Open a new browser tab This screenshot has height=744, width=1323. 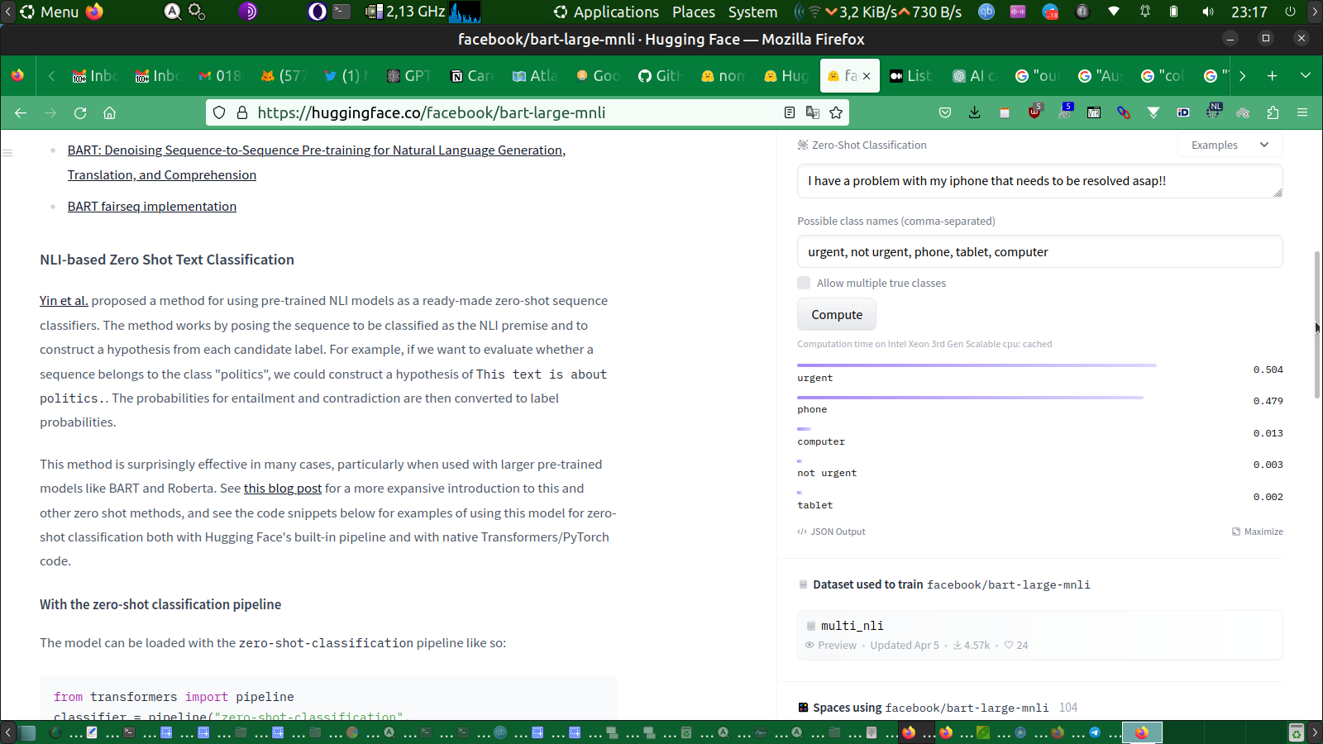coord(1272,75)
